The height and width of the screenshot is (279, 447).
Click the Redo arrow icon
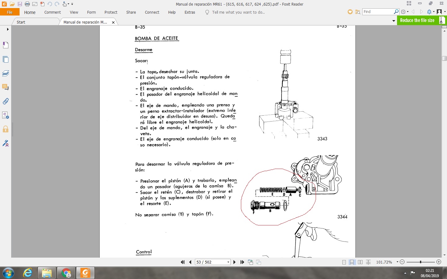57,4
